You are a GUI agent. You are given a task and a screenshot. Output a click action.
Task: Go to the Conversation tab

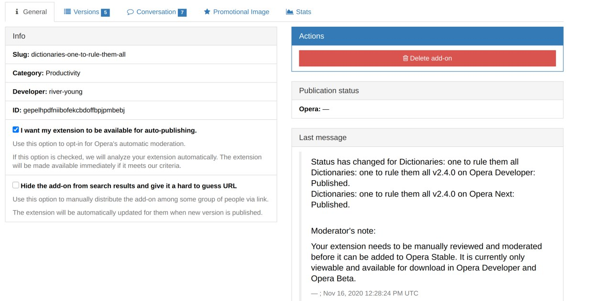pyautogui.click(x=156, y=12)
